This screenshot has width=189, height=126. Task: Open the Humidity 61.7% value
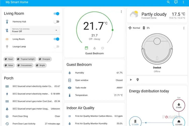tap(119, 73)
